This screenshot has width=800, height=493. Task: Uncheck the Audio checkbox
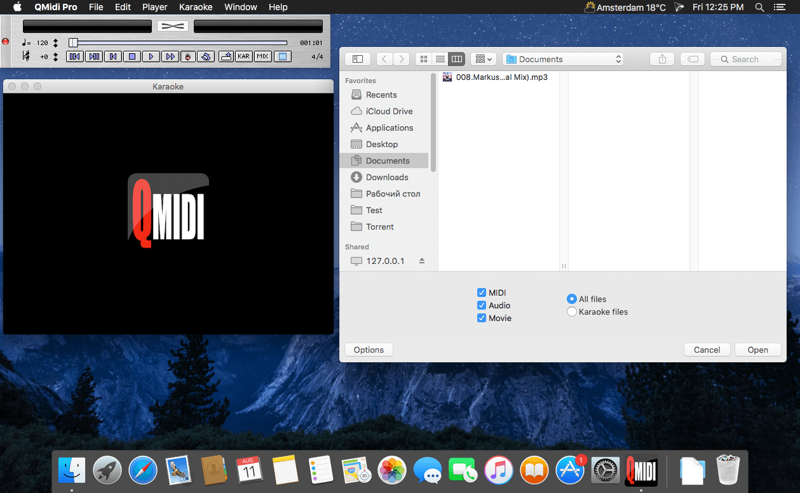[482, 305]
